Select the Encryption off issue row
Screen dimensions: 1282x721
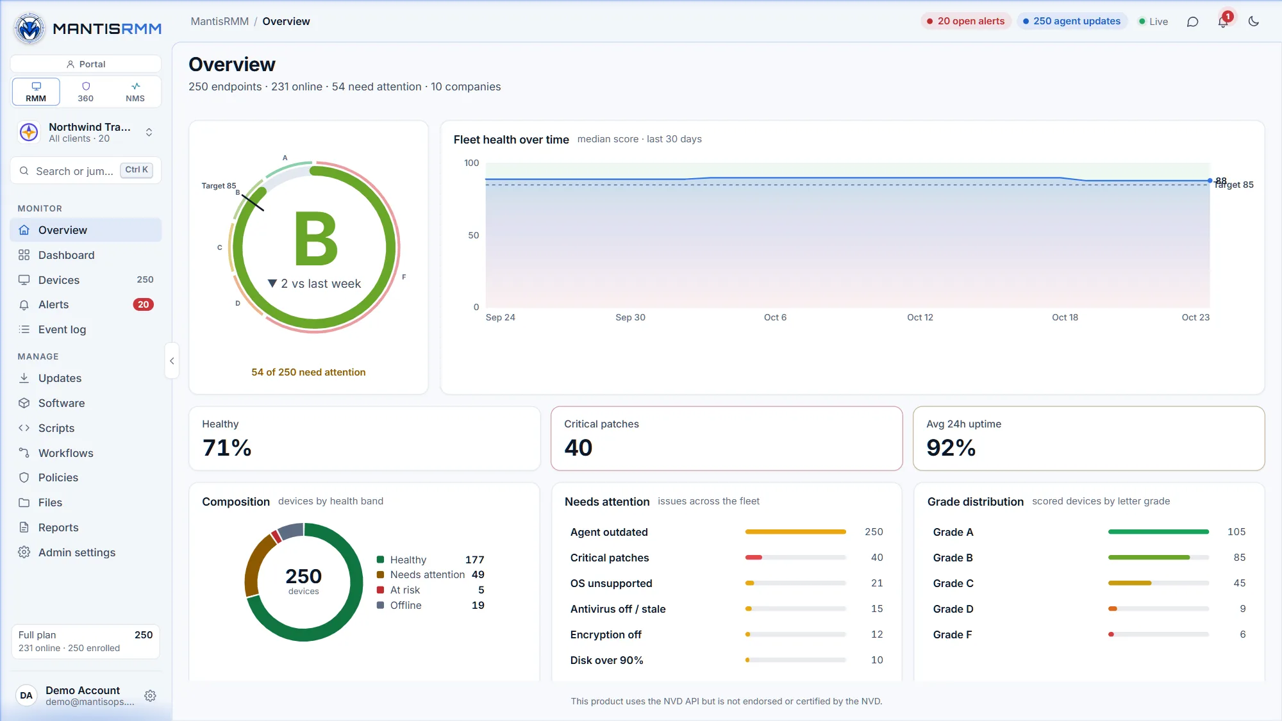point(726,634)
